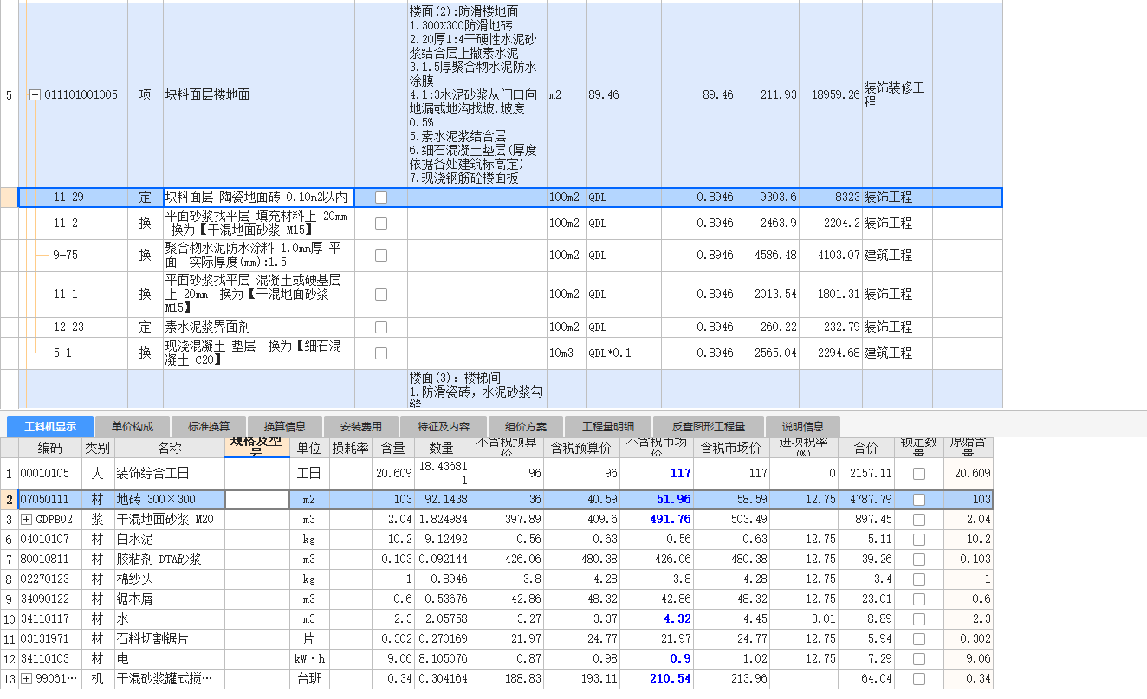This screenshot has width=1147, height=699.
Task: Lock quantity for 石料切割锯片 row
Action: (919, 639)
